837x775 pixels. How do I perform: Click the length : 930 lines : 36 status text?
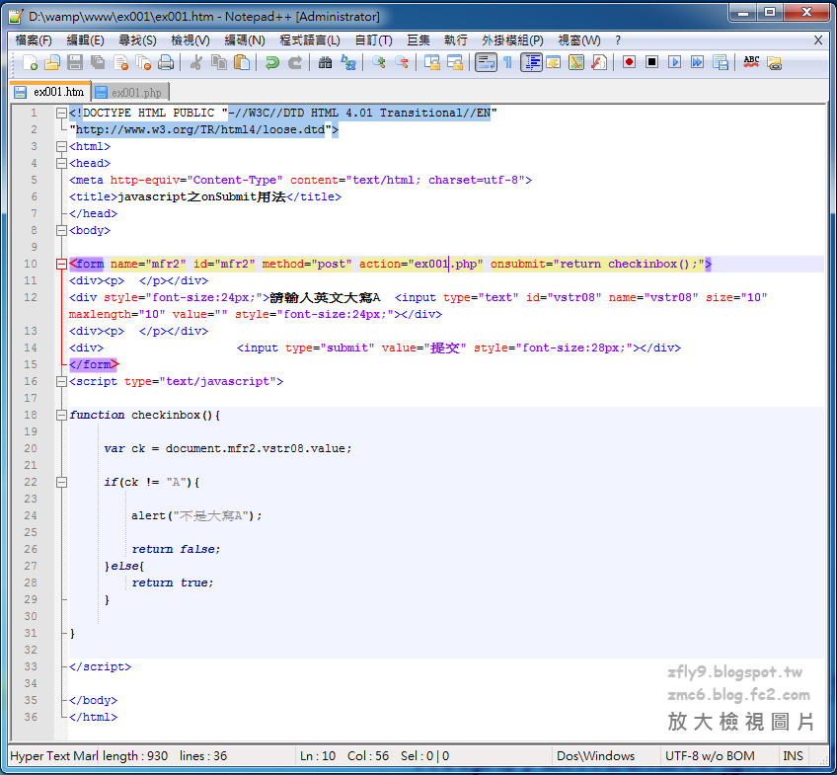click(x=165, y=756)
